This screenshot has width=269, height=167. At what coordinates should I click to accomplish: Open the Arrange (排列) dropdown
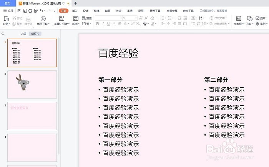pyautogui.click(x=261, y=24)
